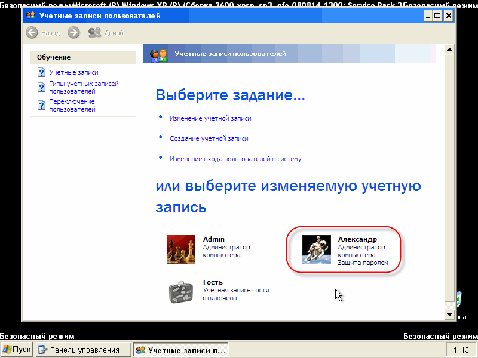478x358 pixels.
Task: Choose Изменение входа пользователей в систему
Action: (x=235, y=159)
